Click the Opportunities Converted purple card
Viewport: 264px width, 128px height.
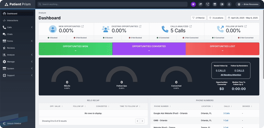coord(149,49)
